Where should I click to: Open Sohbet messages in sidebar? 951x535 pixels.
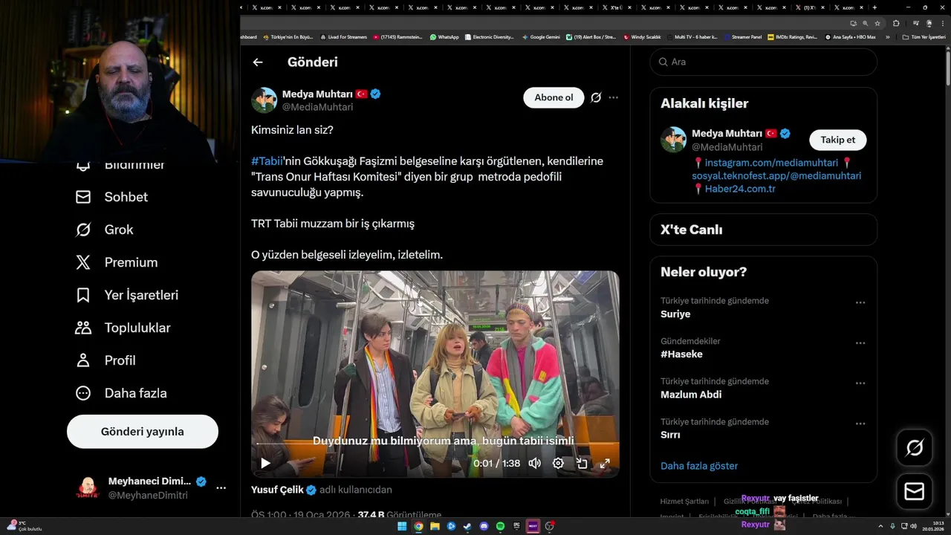(111, 197)
